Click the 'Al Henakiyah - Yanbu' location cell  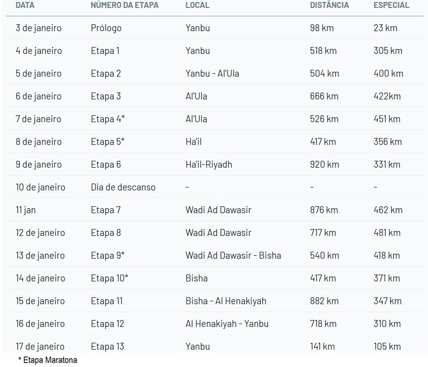pyautogui.click(x=227, y=324)
